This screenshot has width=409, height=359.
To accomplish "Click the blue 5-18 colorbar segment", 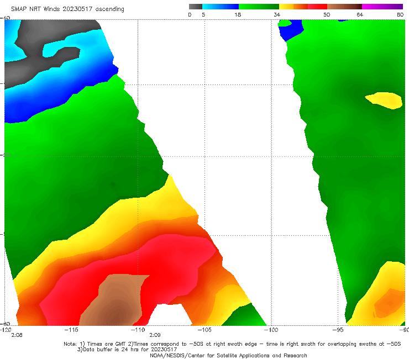I will point(221,7).
